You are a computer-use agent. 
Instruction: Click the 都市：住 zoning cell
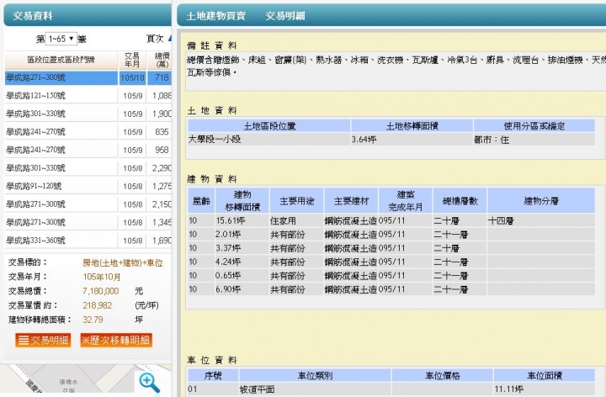(x=534, y=140)
